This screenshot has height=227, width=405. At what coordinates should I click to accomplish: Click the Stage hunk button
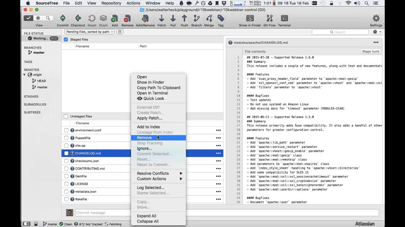[x=371, y=51]
